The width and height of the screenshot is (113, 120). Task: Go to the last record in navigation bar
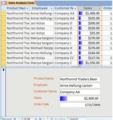pos(40,119)
